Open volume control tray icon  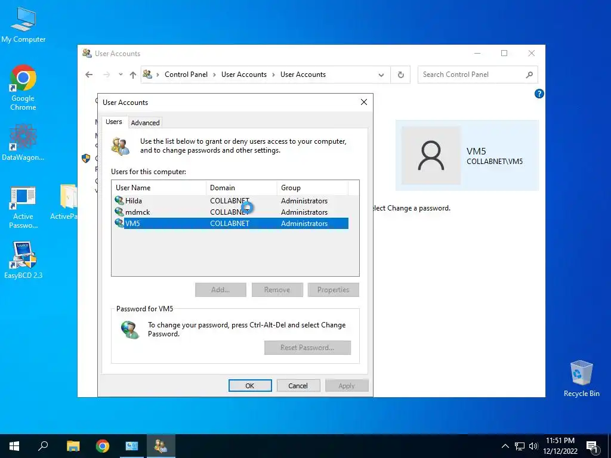[x=533, y=446]
